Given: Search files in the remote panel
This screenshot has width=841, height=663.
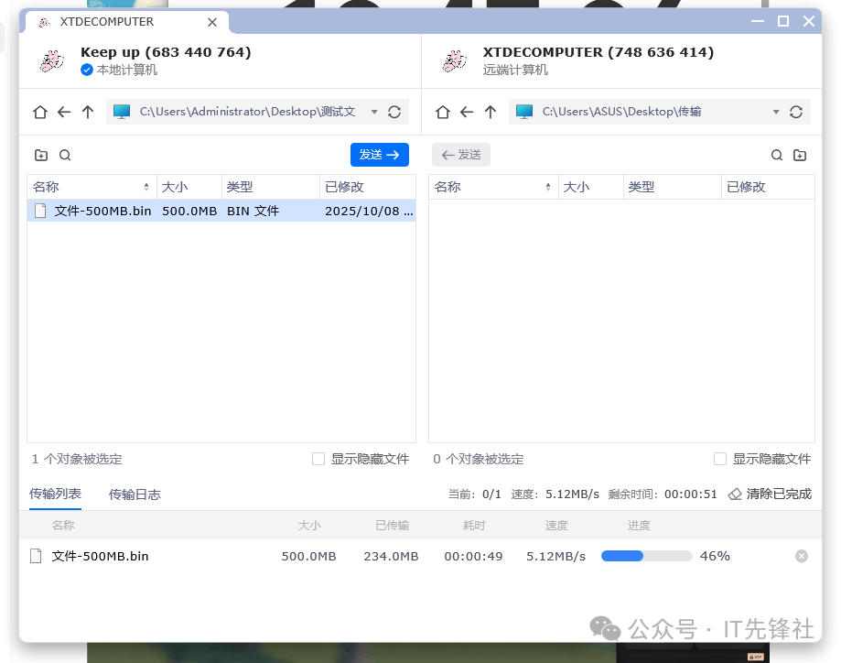Looking at the screenshot, I should tap(777, 156).
